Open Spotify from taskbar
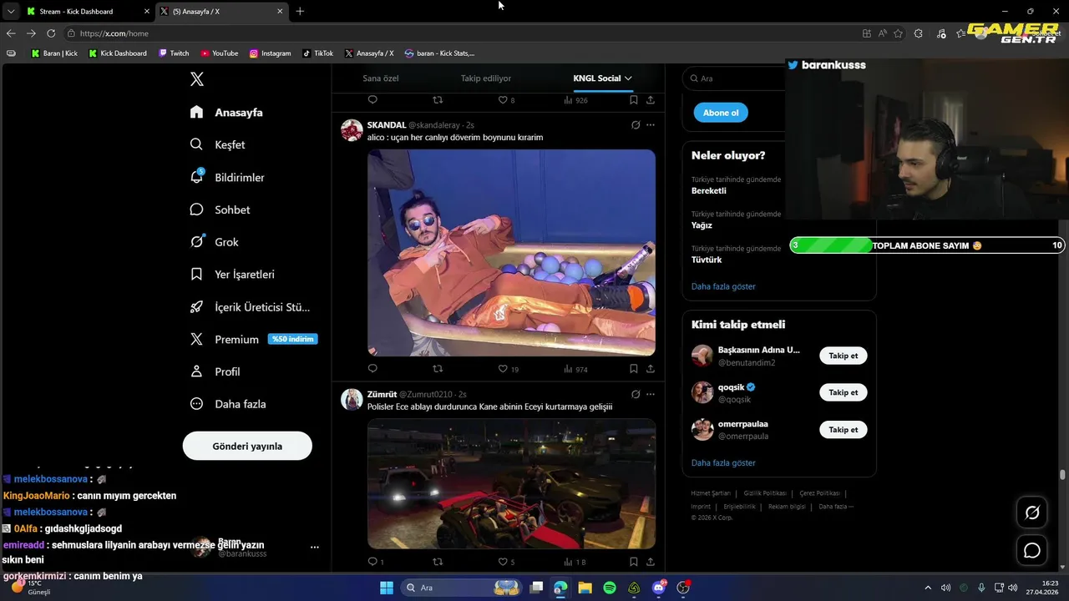Screen dimensions: 1069x601 click(x=610, y=588)
